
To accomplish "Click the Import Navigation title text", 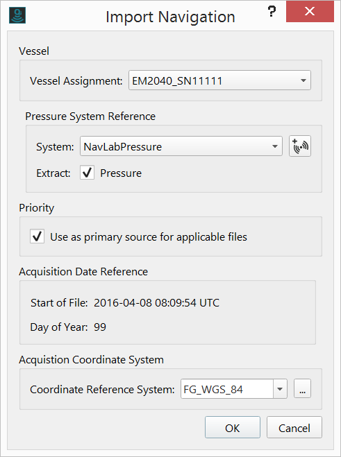I will (171, 17).
